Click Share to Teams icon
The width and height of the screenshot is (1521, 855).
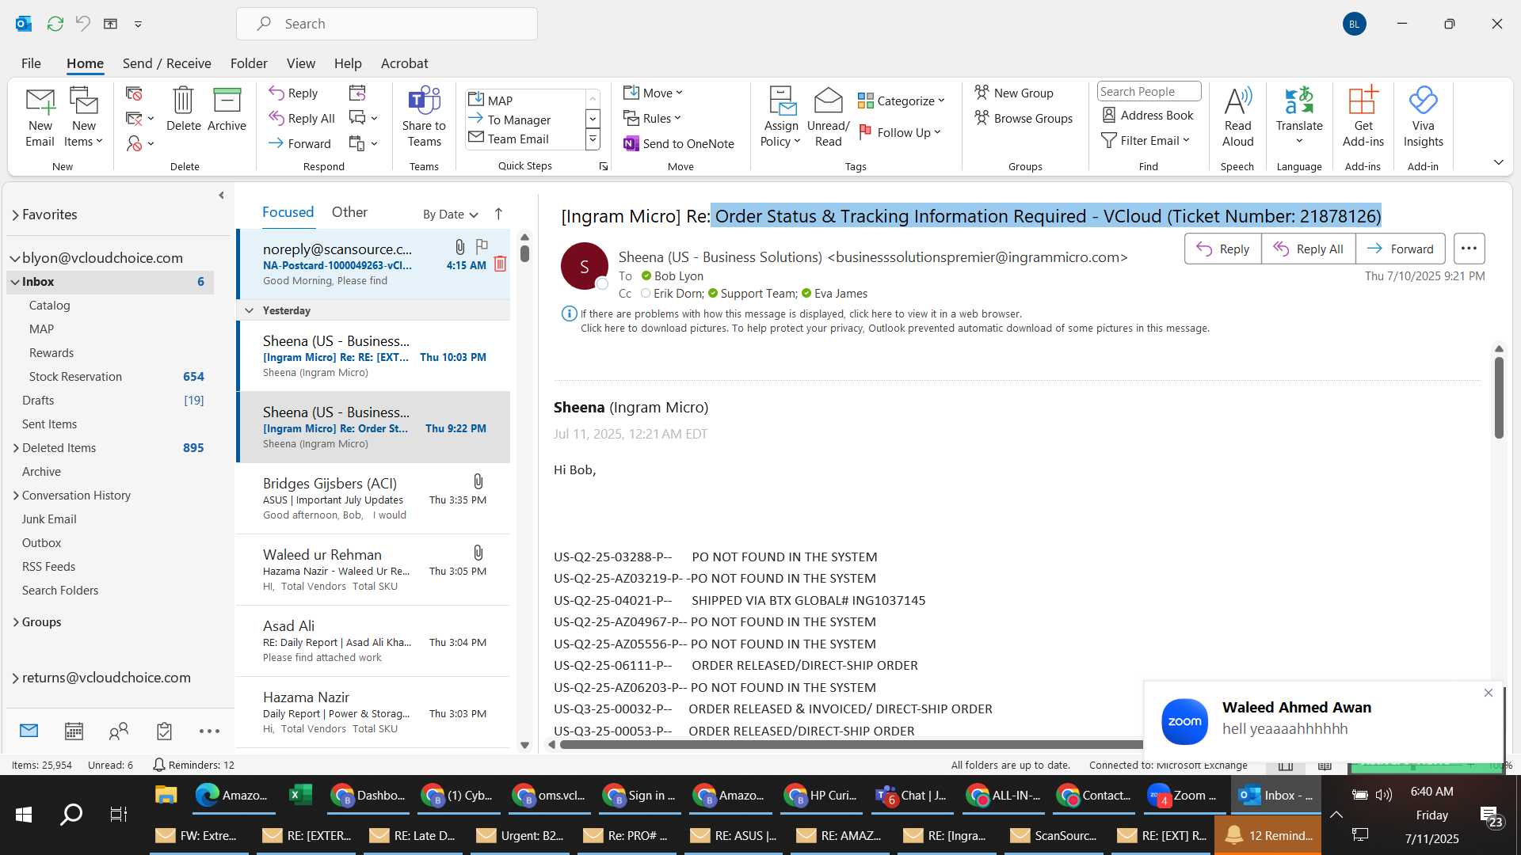(424, 117)
